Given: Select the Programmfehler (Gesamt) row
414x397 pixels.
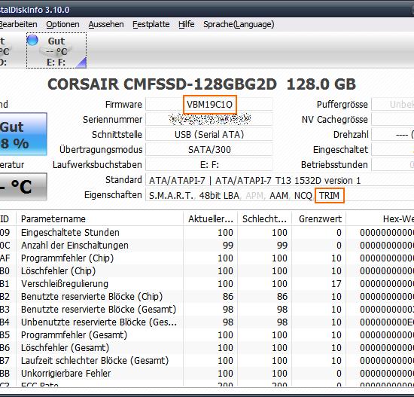Looking at the screenshot, I should point(207,335).
